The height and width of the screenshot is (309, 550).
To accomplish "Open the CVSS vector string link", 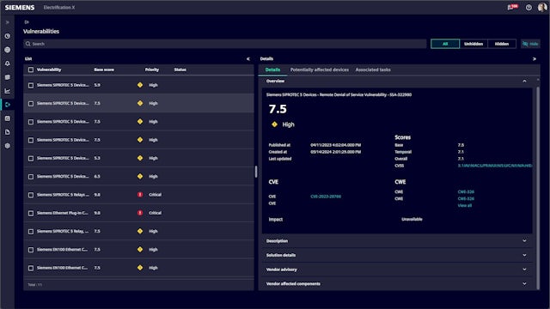I will tap(495, 166).
